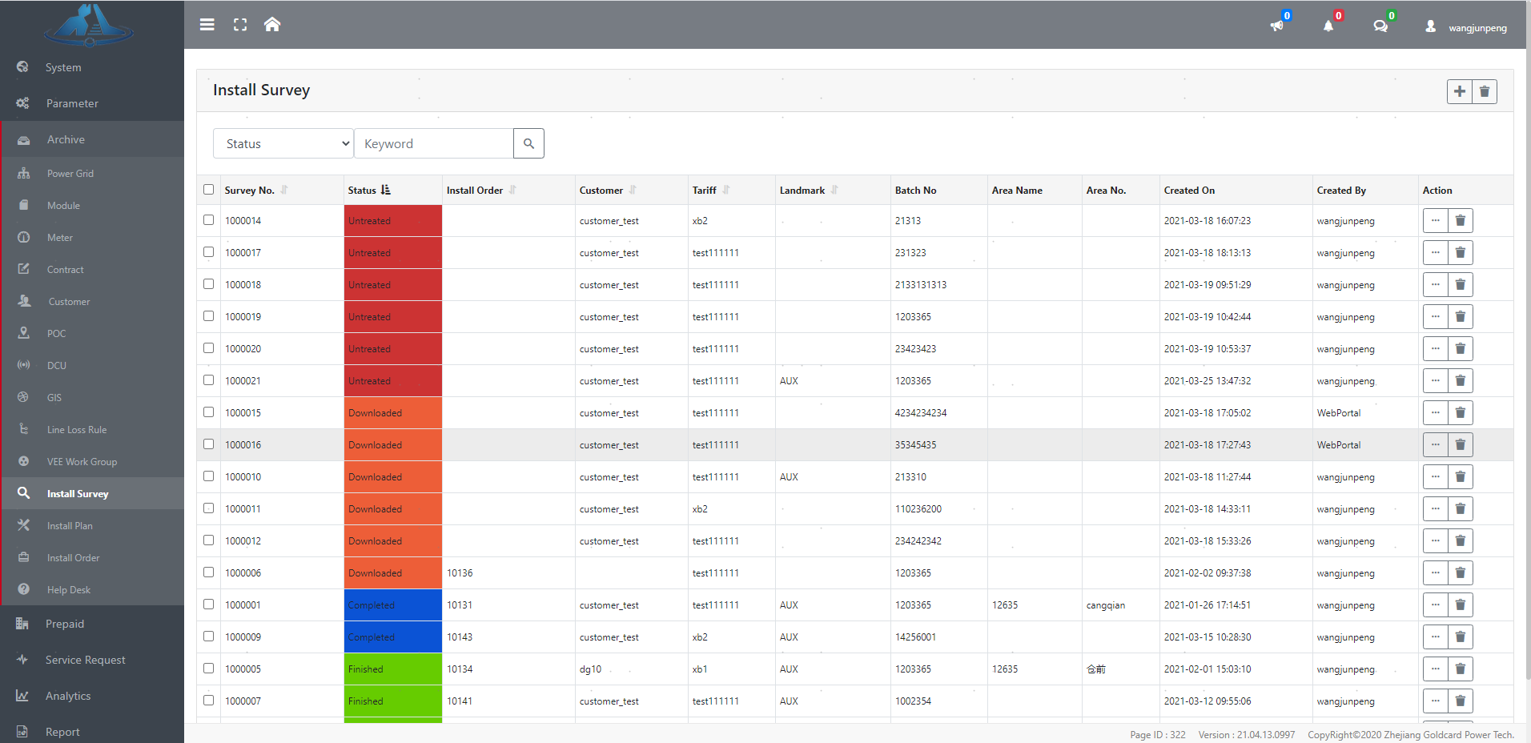The width and height of the screenshot is (1531, 743).
Task: Open Install Plan in sidebar
Action: click(70, 526)
